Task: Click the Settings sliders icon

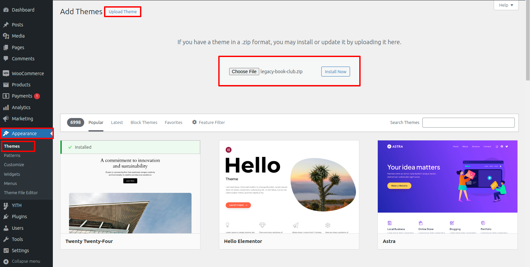Action: (x=6, y=251)
